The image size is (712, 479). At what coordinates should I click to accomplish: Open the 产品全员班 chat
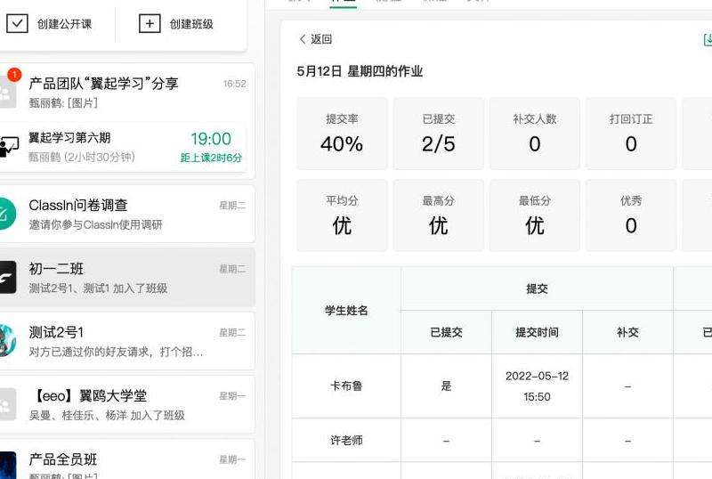click(125, 461)
